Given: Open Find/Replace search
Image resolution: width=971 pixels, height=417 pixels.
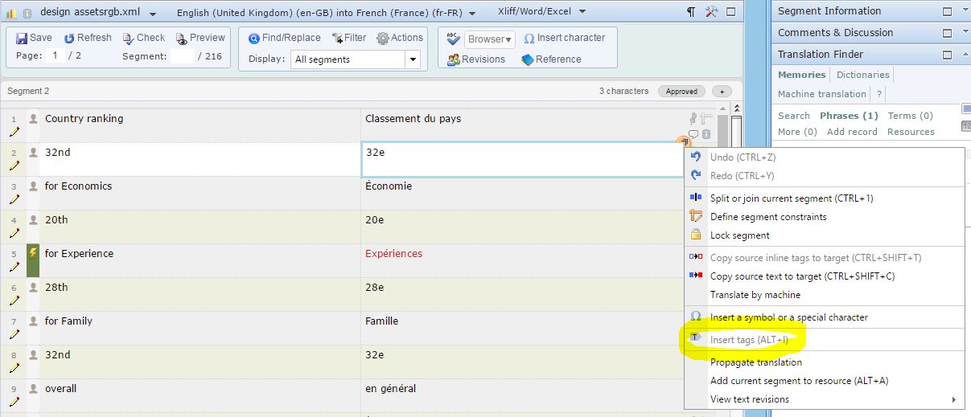Looking at the screenshot, I should point(284,38).
